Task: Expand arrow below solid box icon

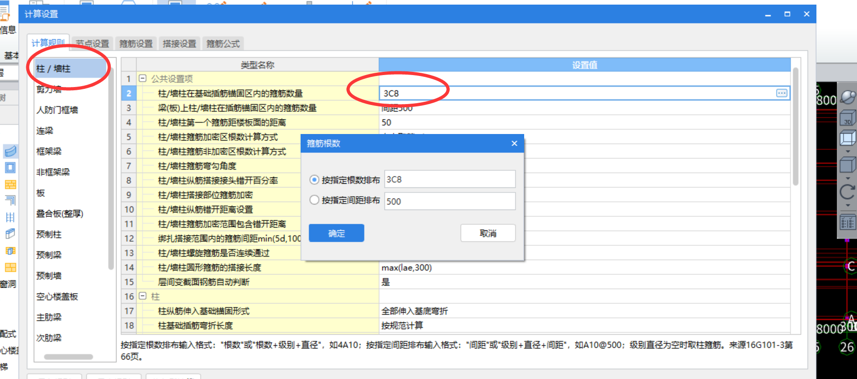Action: [x=848, y=178]
